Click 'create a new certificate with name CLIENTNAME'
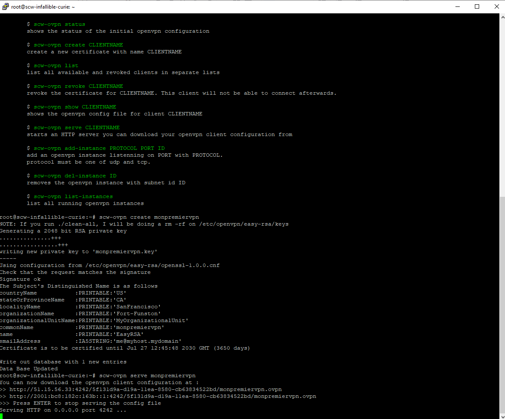Image resolution: width=505 pixels, height=419 pixels. tap(104, 52)
